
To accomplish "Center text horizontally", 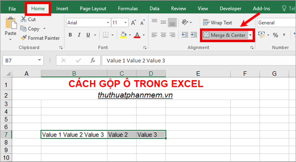I will [163, 35].
